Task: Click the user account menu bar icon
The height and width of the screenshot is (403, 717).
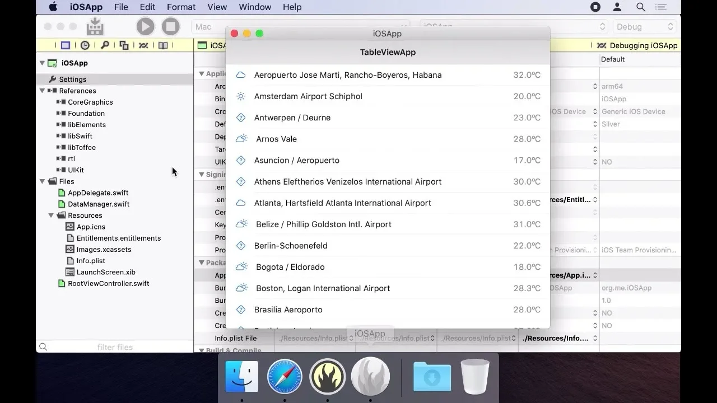Action: (617, 7)
